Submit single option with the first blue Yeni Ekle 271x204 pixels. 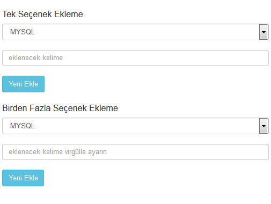[23, 84]
